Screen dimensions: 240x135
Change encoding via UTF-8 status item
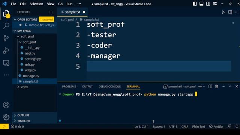[173, 127]
